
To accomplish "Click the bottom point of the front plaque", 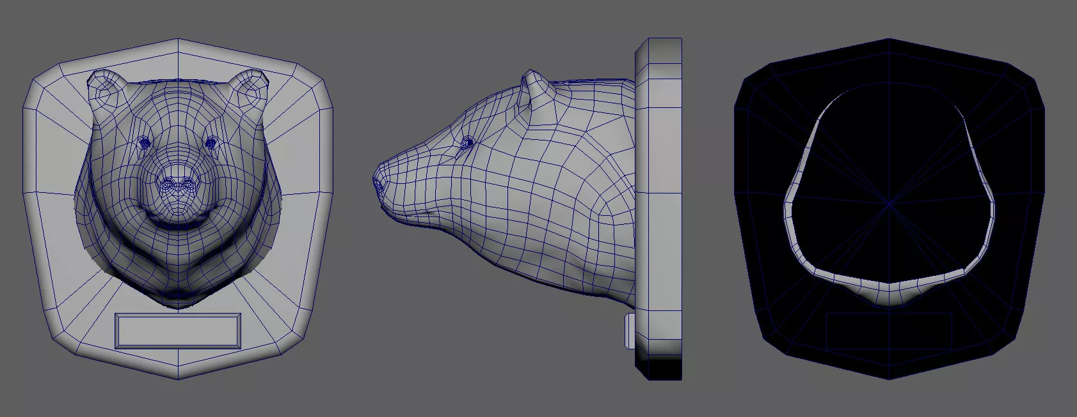I will 178,379.
